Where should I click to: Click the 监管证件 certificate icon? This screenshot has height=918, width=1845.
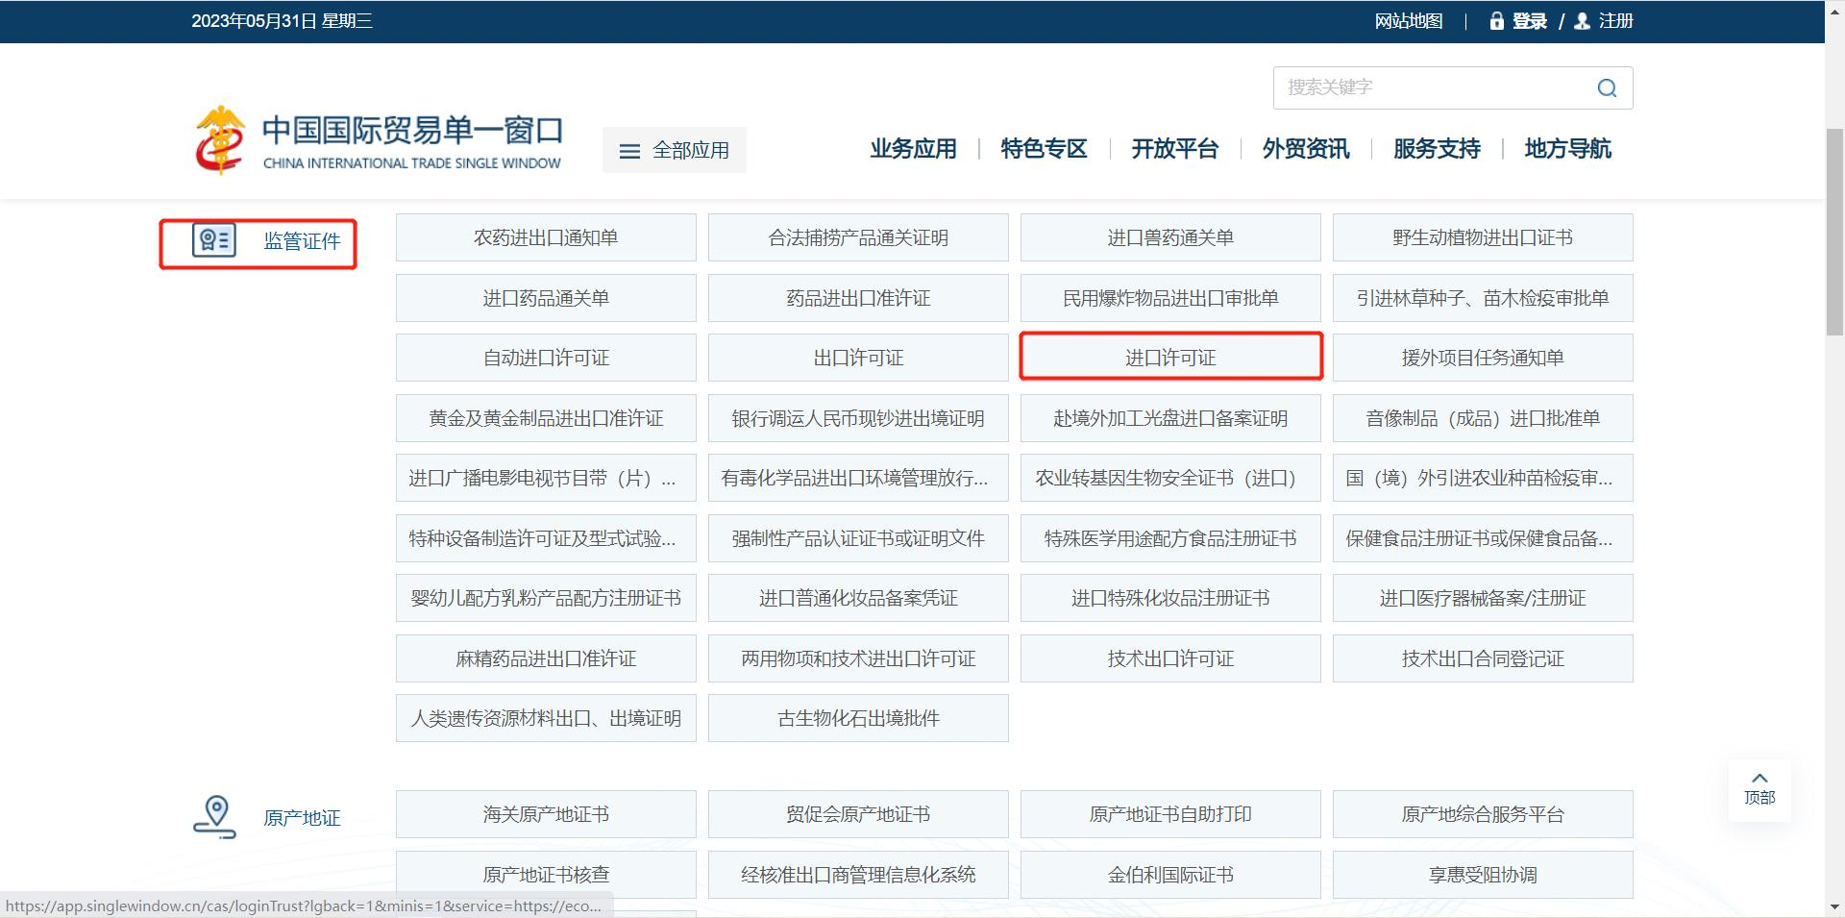(x=213, y=240)
